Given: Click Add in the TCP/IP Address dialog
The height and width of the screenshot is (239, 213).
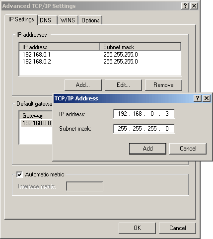Looking at the screenshot, I should tap(147, 149).
